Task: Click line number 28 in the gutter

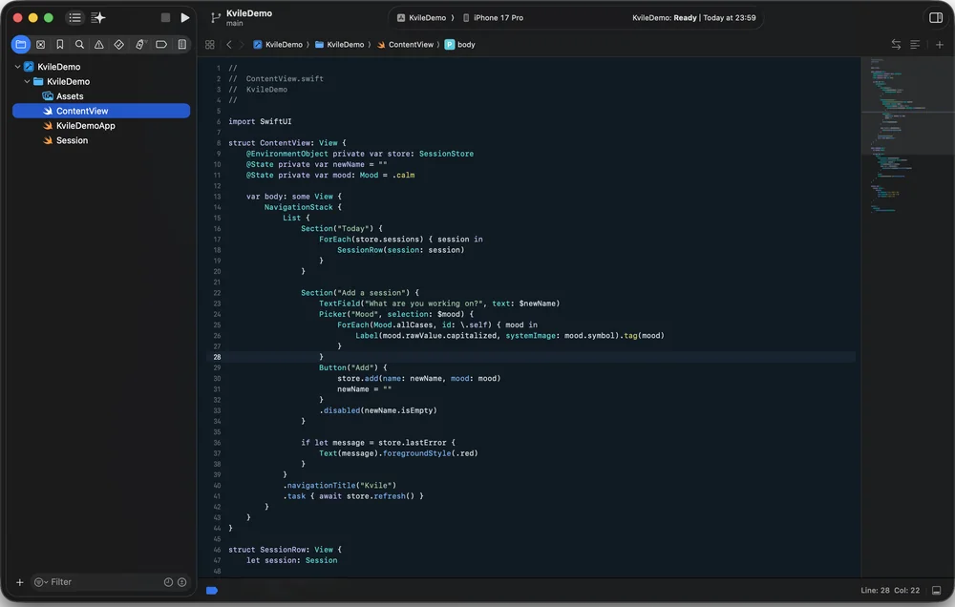Action: point(217,357)
